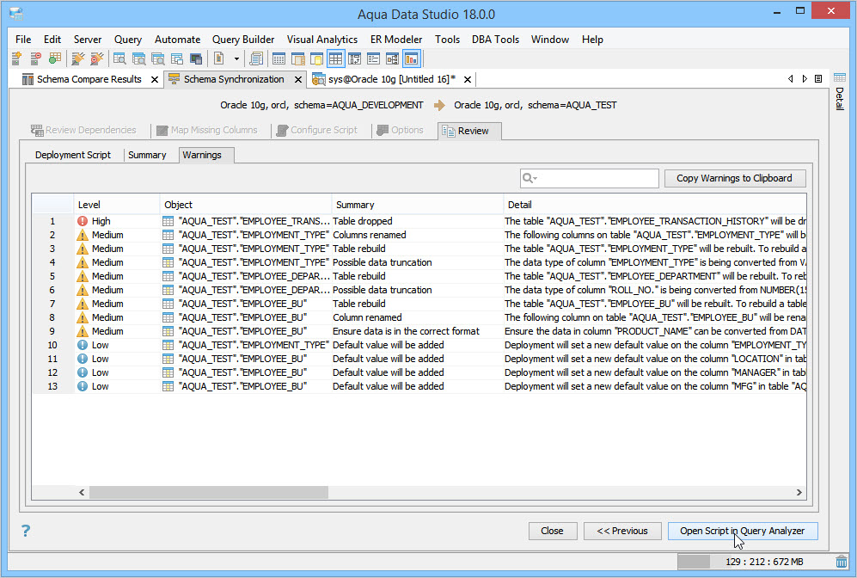Click the disconnect plug with red mark icon

[97, 58]
